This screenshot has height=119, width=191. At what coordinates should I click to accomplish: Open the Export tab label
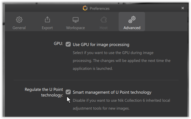pos(47,28)
